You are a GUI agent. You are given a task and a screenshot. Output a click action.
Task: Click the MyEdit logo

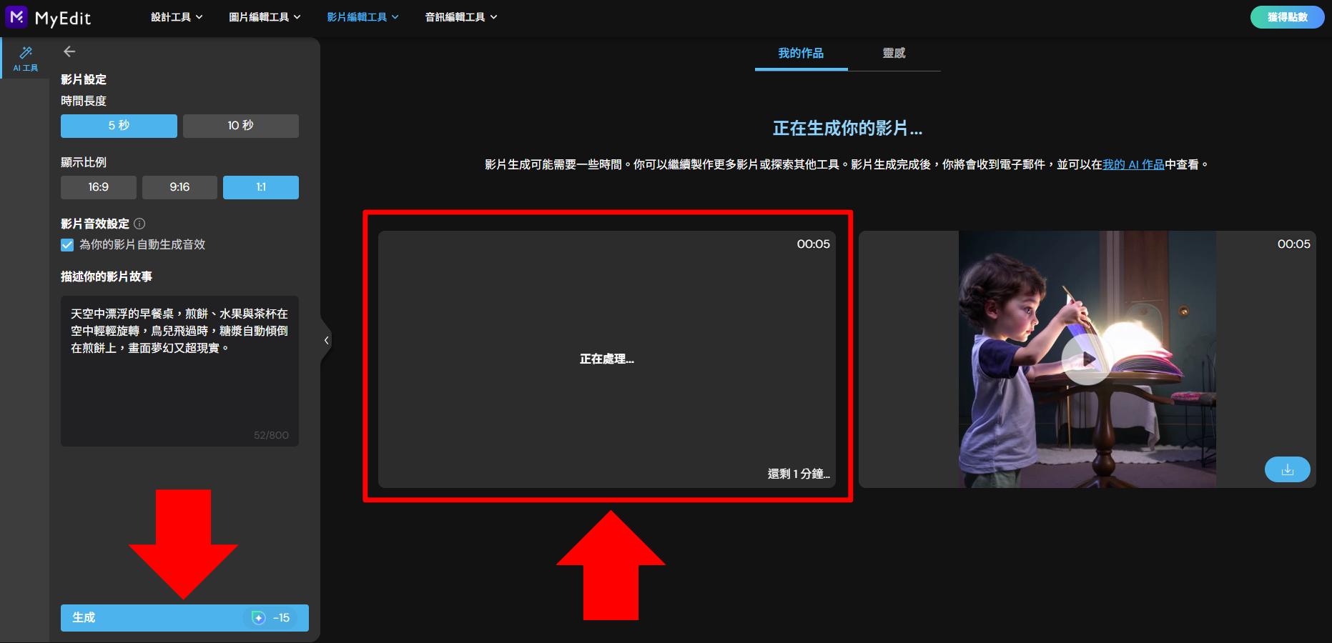tap(49, 17)
